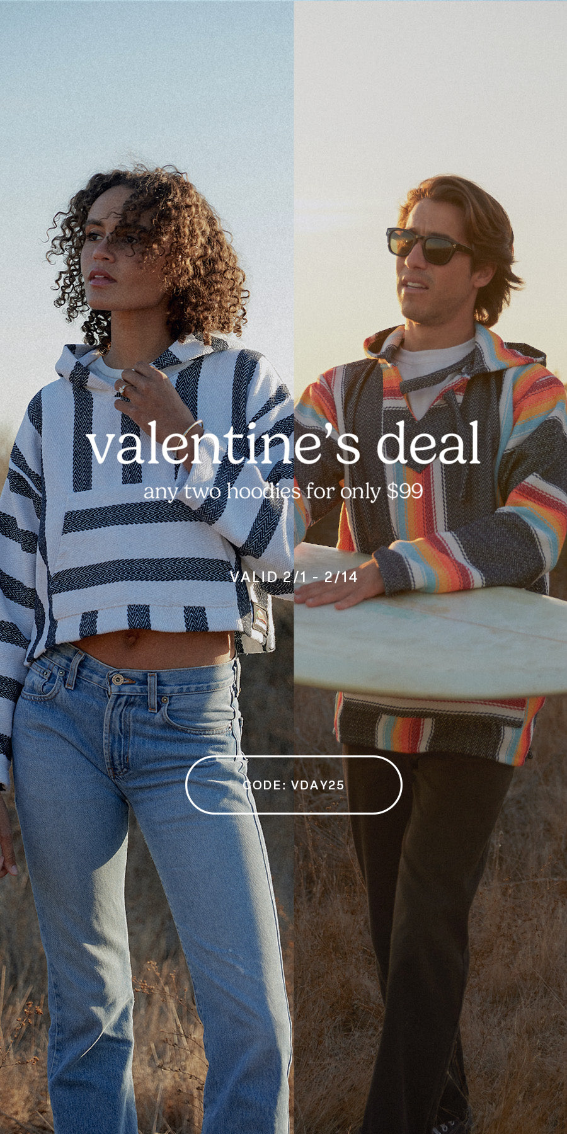
Task: Tap the man's black sunglasses
Action: coord(428,246)
